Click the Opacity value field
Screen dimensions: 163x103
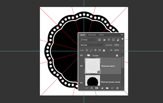[117, 45]
